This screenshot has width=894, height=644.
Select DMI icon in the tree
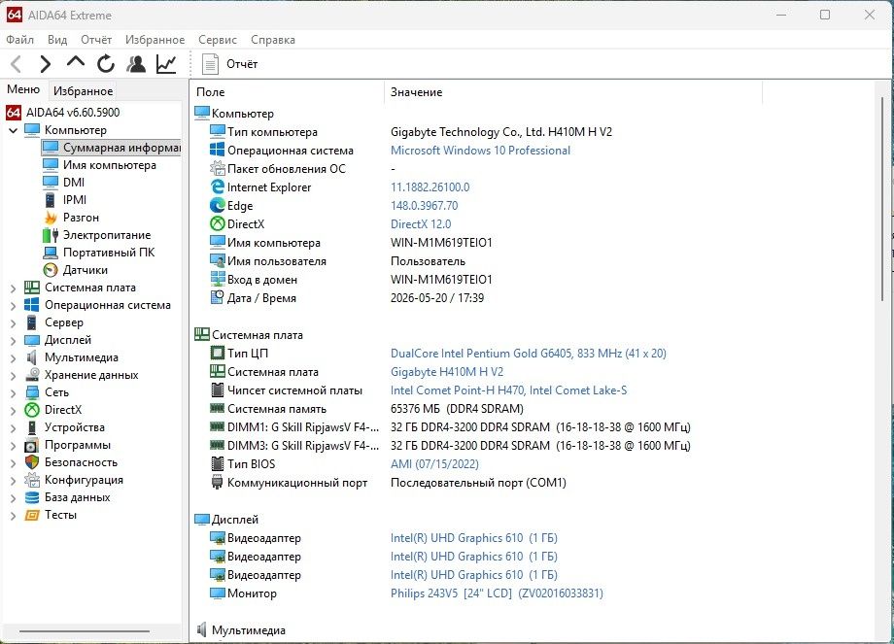click(x=51, y=183)
